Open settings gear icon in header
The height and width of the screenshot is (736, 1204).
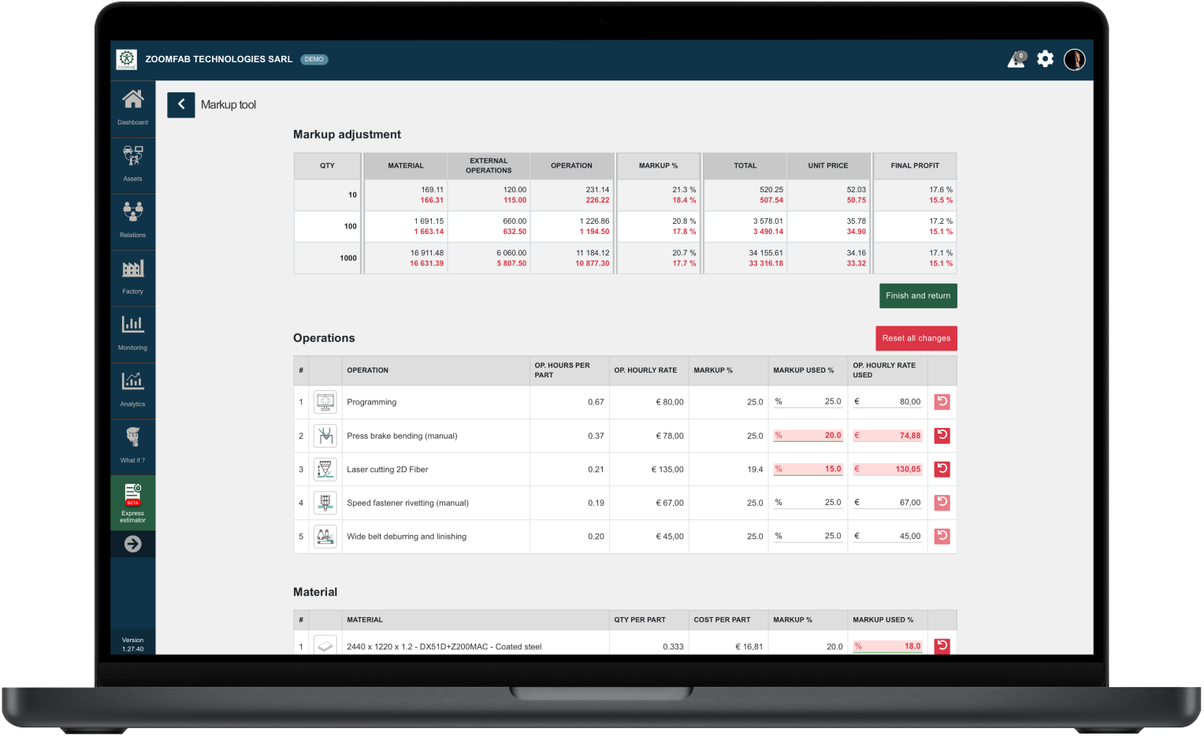pyautogui.click(x=1045, y=59)
